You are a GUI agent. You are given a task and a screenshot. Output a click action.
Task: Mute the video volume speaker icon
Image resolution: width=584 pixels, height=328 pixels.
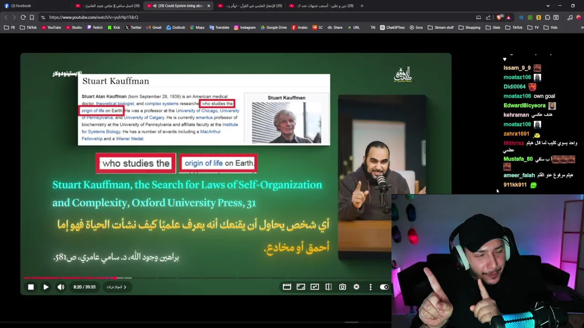[61, 287]
